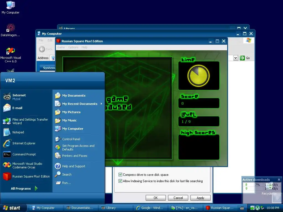283x212 pixels.
Task: Open the Game menu in Russian Square
Action: [x=61, y=47]
